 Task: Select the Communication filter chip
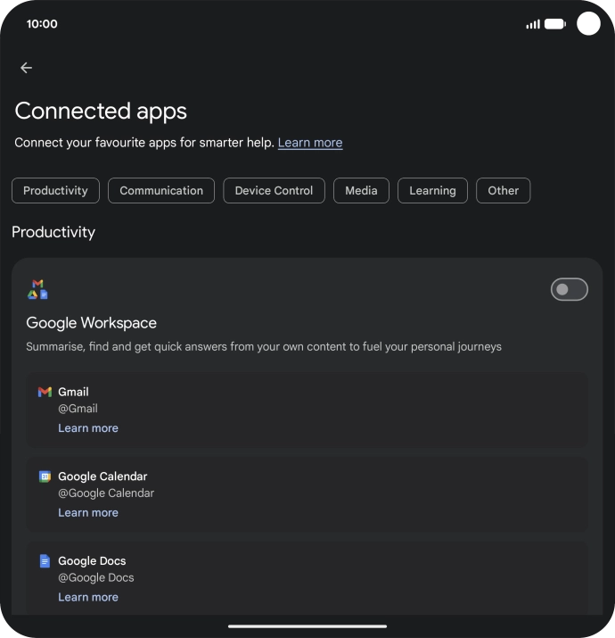point(161,190)
